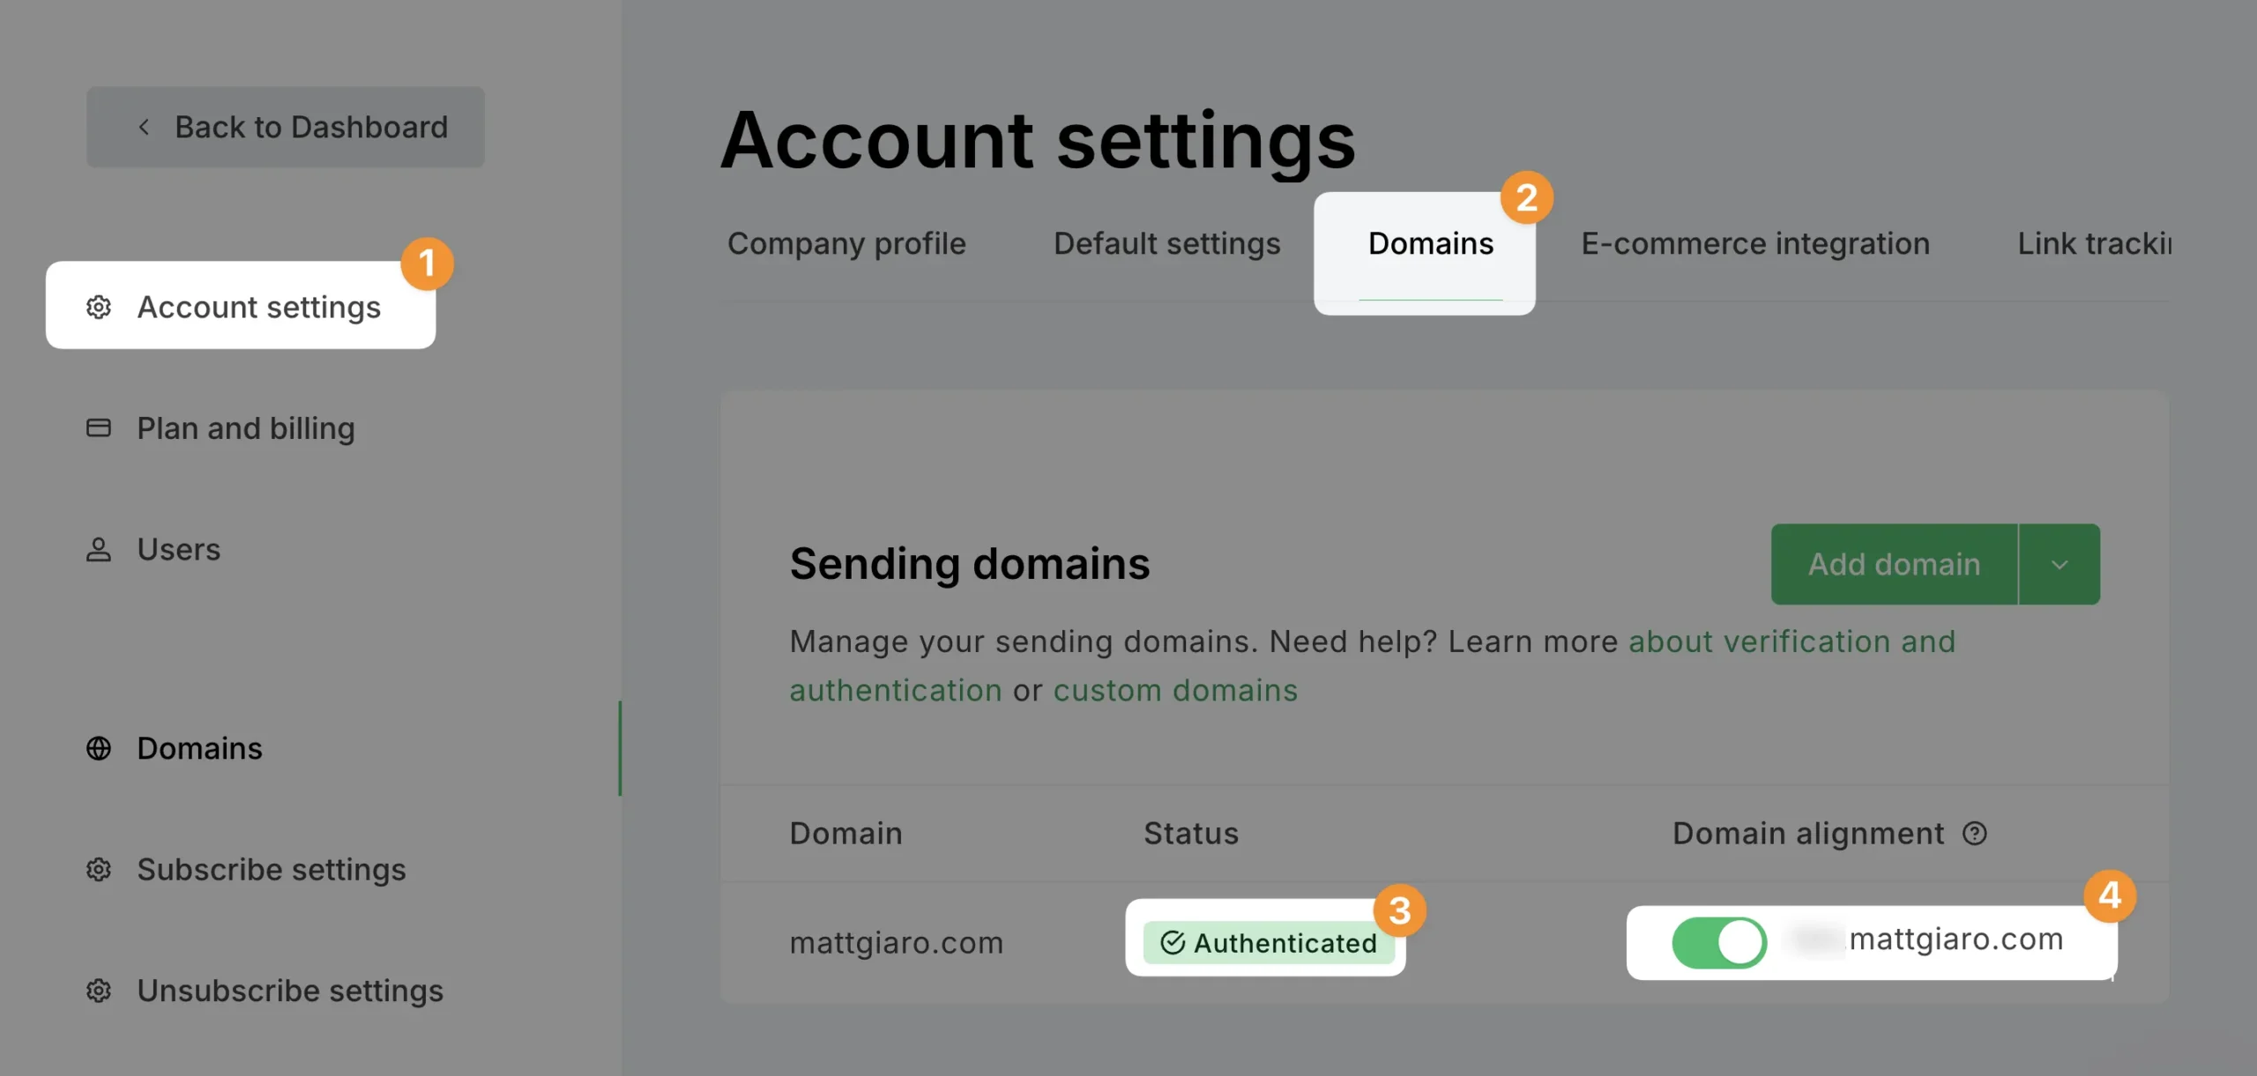Click the Users person icon
Viewport: 2257px width, 1076px height.
[x=99, y=550]
